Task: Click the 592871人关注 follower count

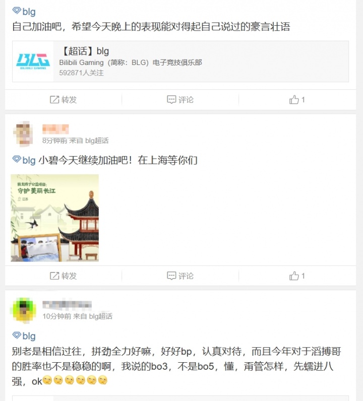Action: tap(81, 73)
